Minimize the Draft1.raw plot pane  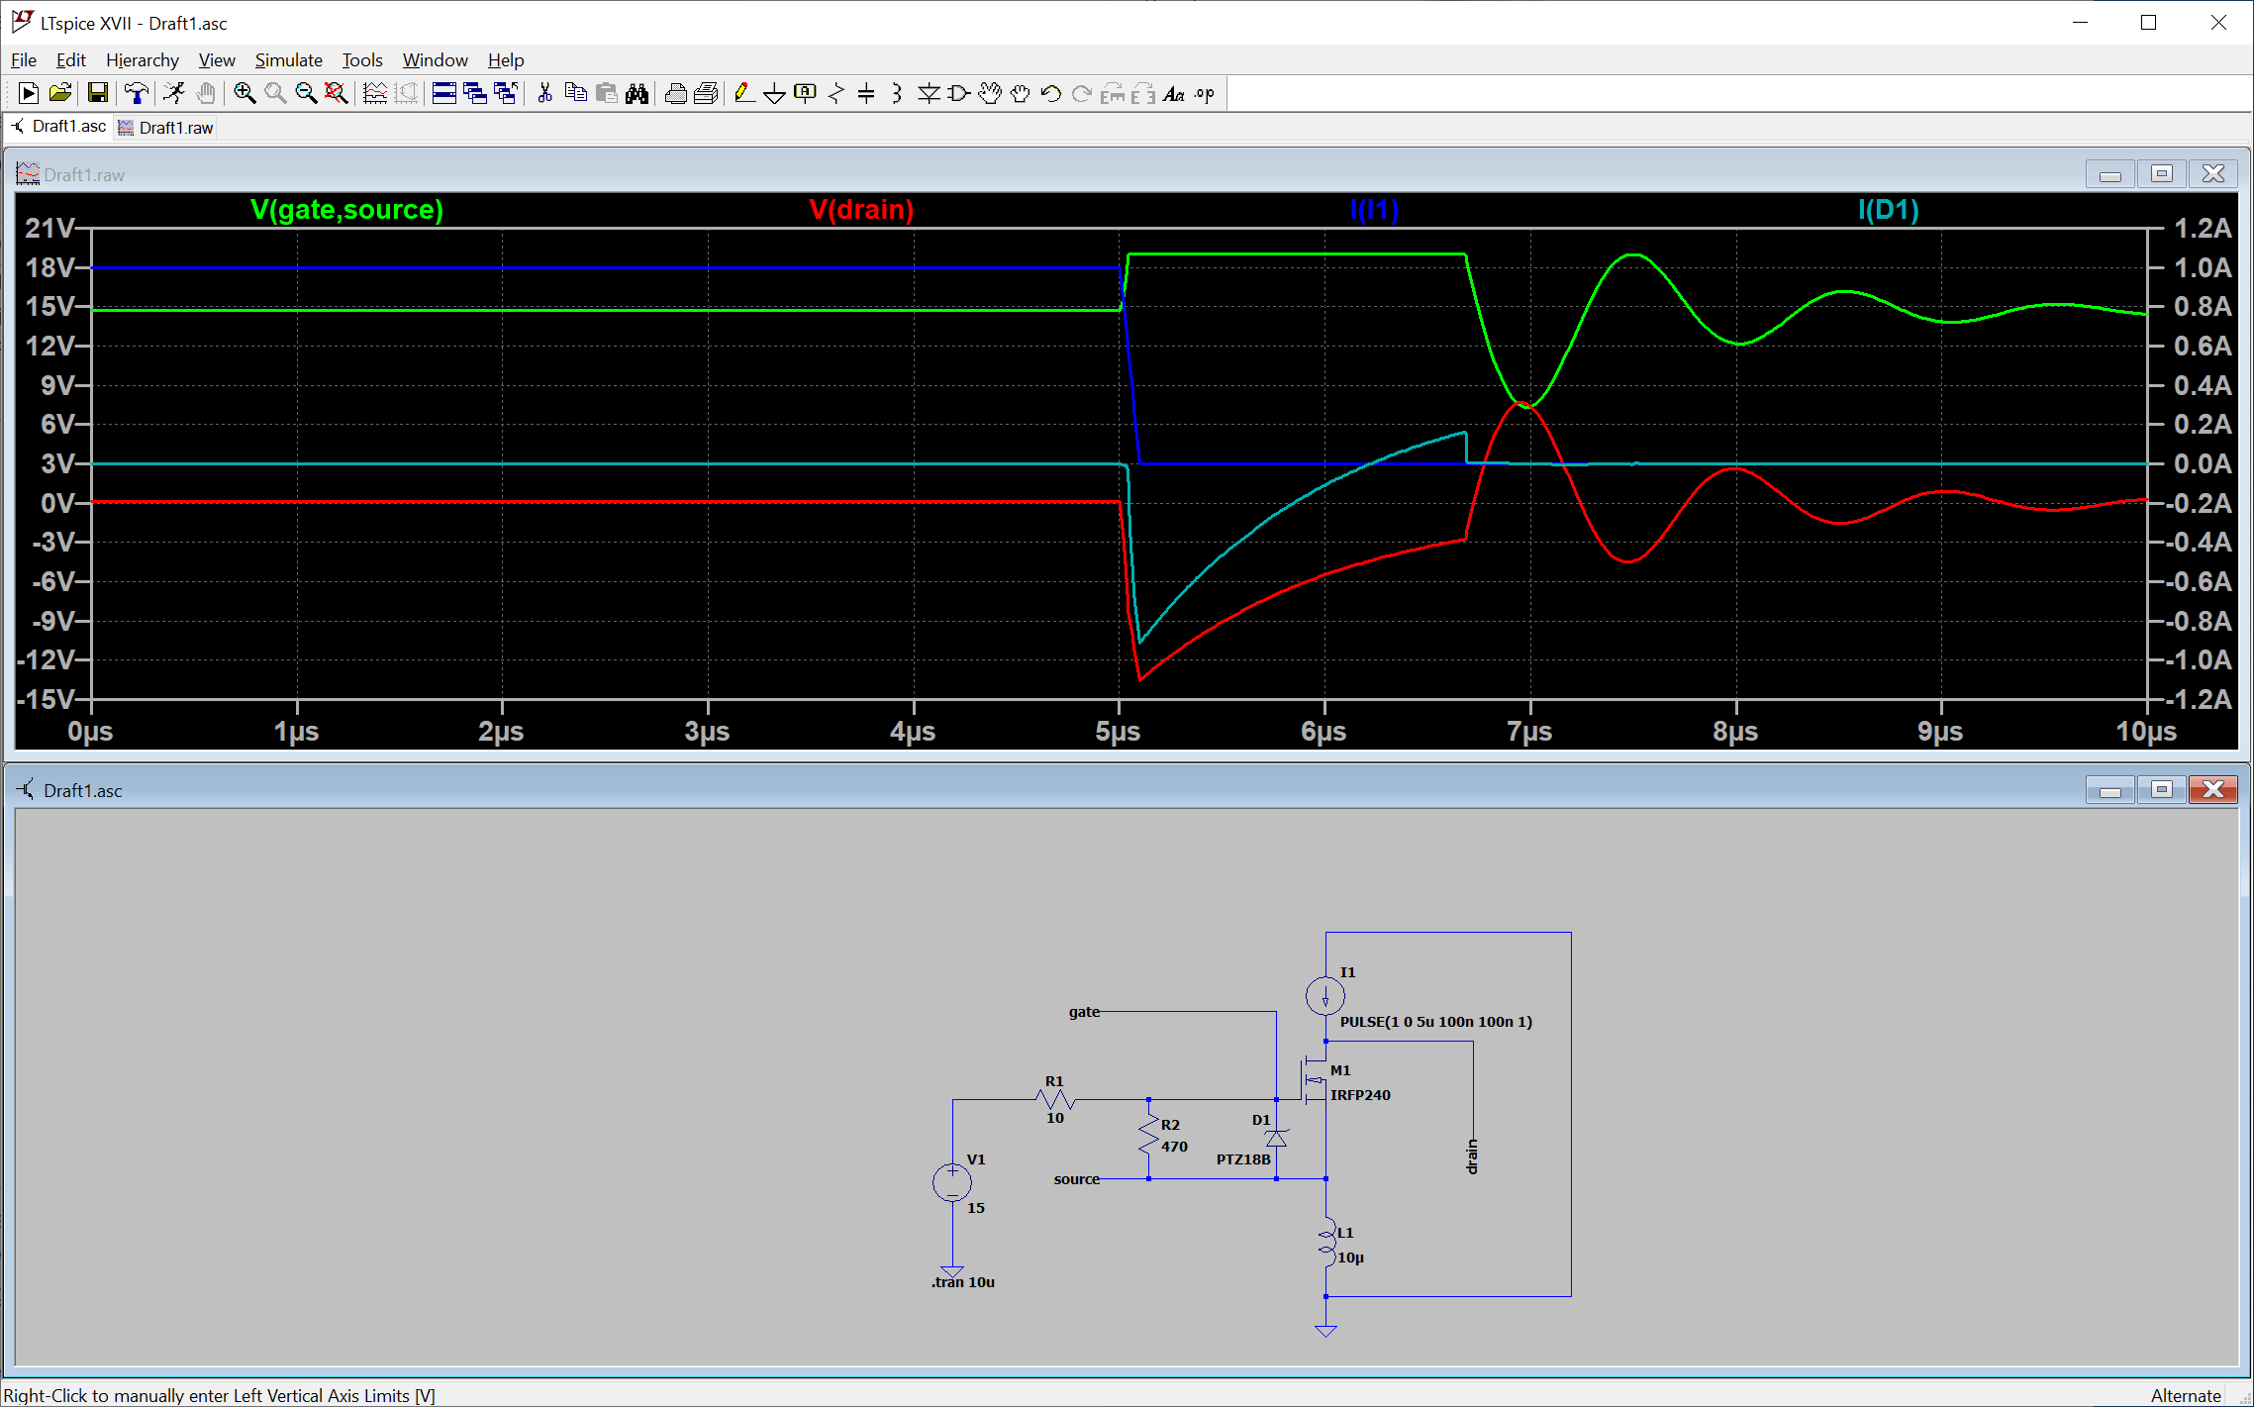[x=2110, y=174]
